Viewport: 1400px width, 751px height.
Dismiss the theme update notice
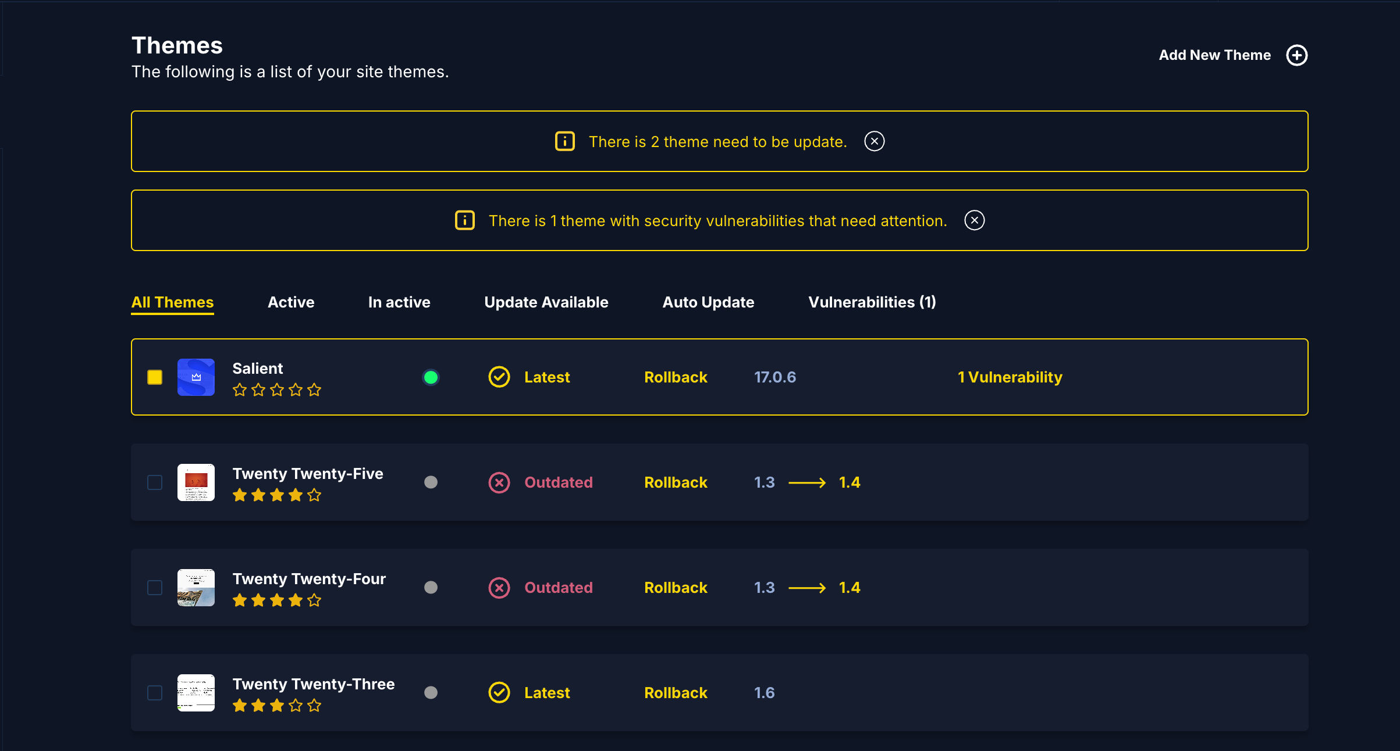point(874,141)
